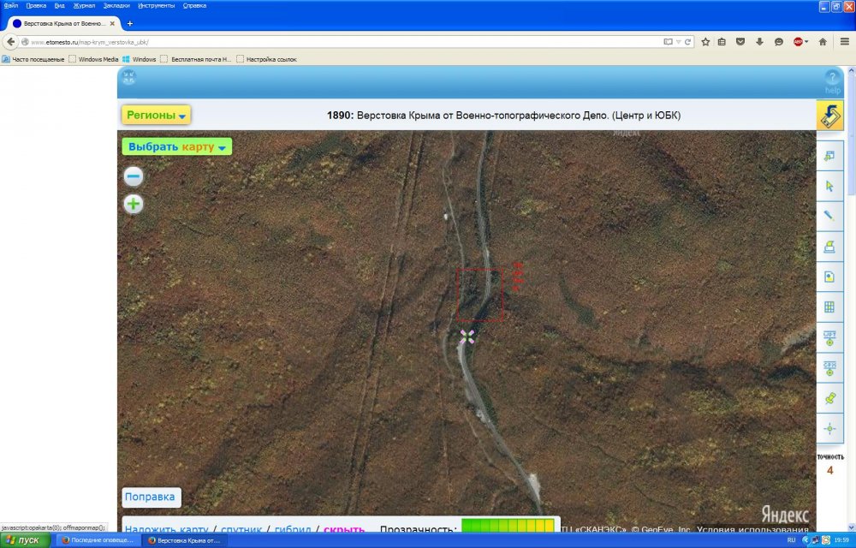The image size is (856, 548).
Task: Click the grid tool icon in right sidebar
Action: click(x=829, y=307)
